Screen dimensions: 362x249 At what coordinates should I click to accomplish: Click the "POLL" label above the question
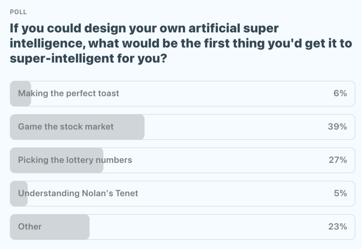pos(18,12)
